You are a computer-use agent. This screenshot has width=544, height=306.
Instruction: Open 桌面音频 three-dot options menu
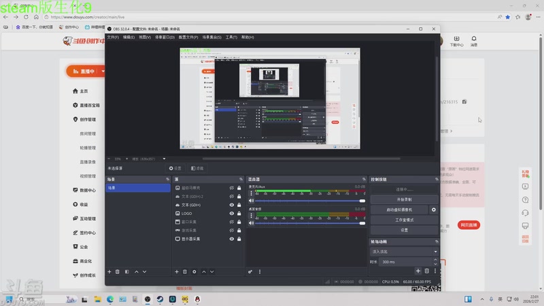tap(252, 216)
